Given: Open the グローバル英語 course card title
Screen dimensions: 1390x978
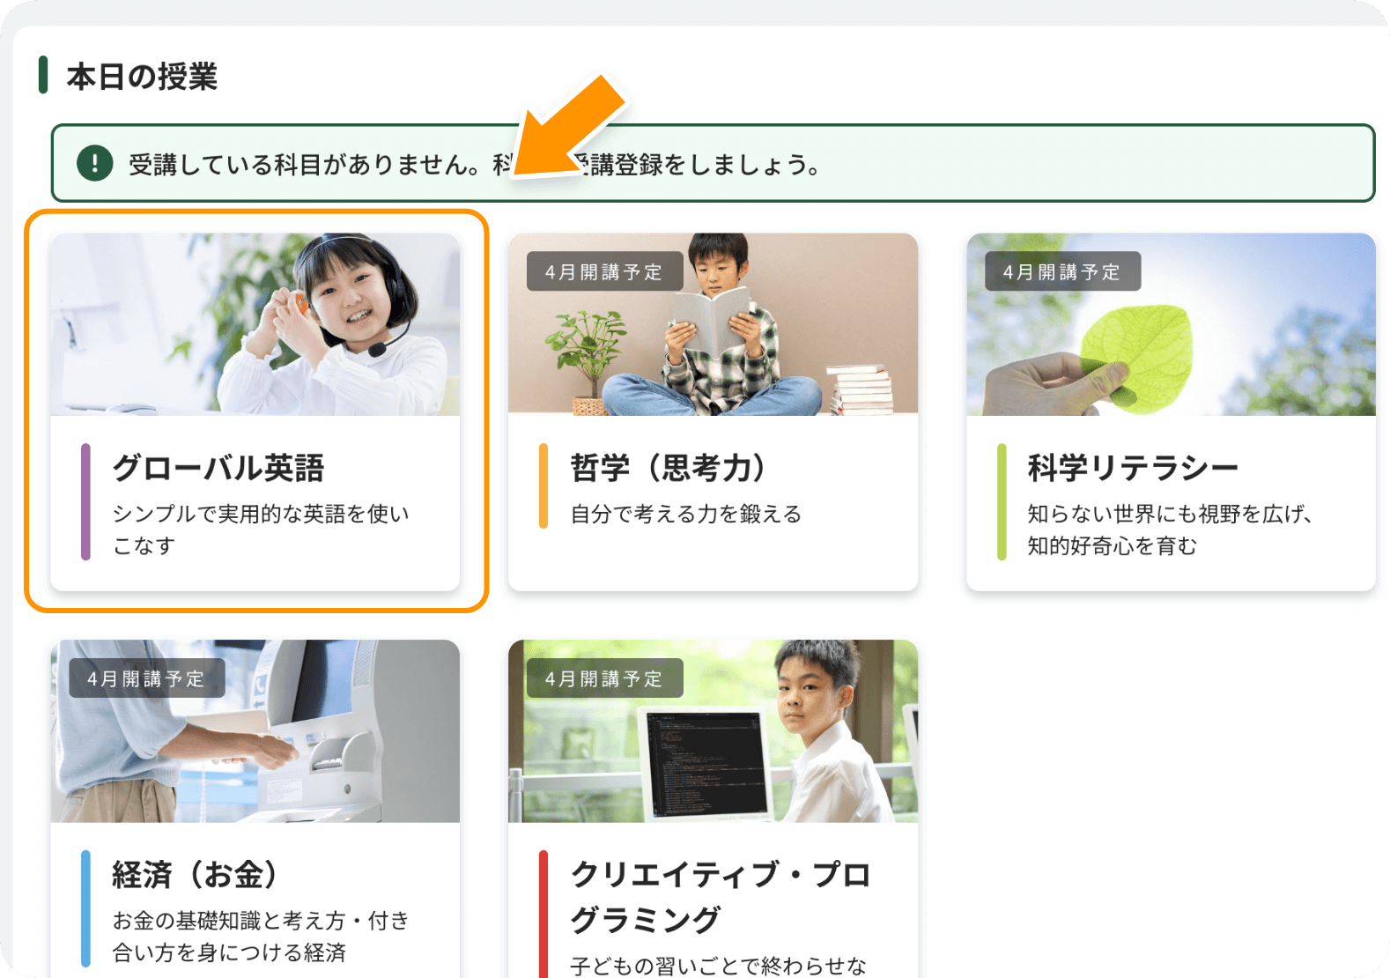Looking at the screenshot, I should pos(218,468).
